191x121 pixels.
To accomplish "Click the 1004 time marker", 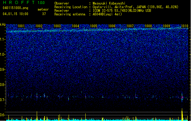I will point(76,26).
